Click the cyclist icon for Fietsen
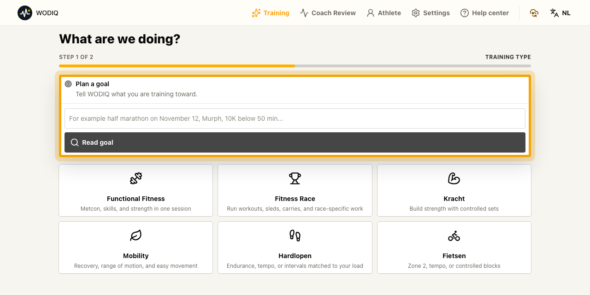This screenshot has width=590, height=295. 454,236
